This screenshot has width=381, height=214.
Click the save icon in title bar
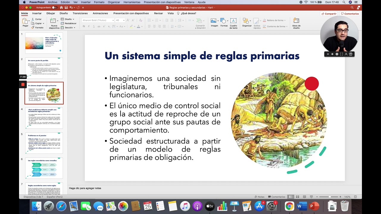(x=65, y=7)
